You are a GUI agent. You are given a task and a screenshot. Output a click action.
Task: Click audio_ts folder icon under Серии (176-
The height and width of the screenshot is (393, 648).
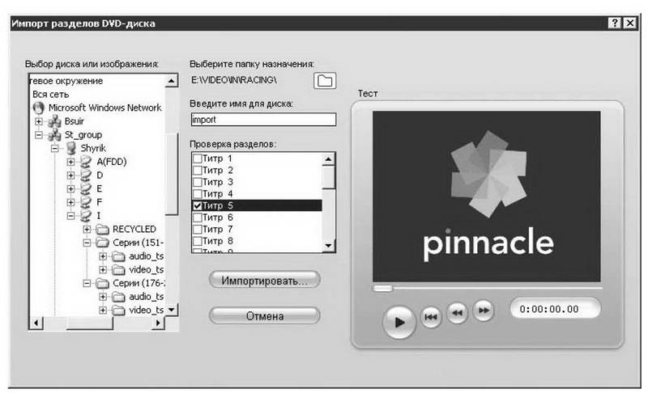point(119,297)
